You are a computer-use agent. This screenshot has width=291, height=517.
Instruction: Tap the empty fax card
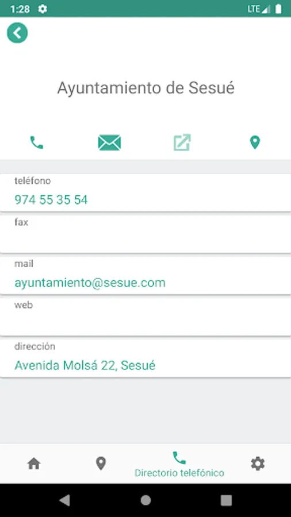pos(145,234)
